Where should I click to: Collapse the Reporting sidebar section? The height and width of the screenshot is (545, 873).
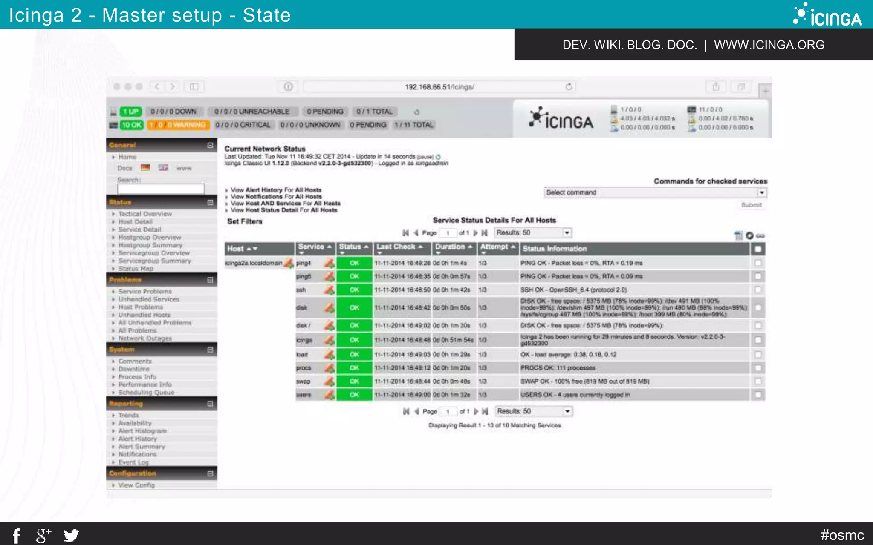pos(210,404)
